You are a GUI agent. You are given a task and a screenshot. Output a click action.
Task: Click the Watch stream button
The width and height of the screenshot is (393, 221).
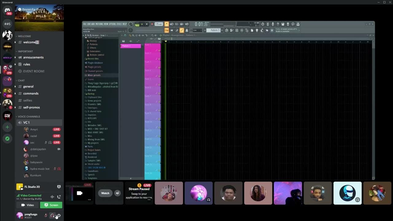click(105, 193)
